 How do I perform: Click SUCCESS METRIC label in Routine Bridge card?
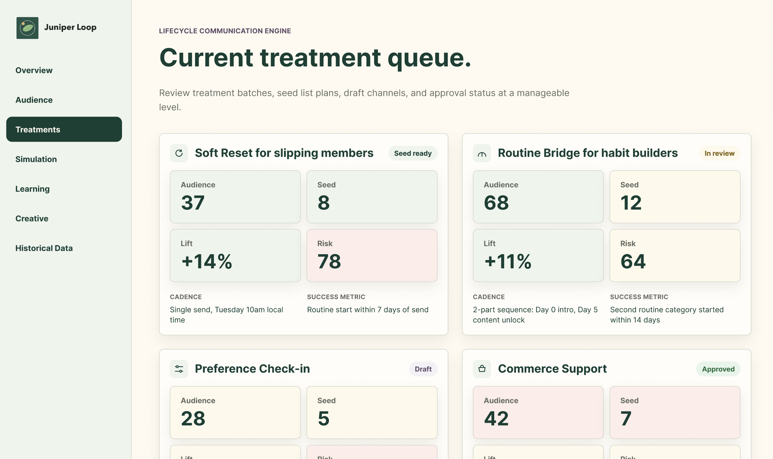(x=639, y=297)
